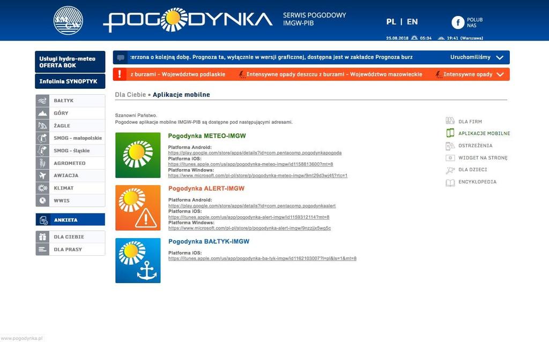Open the AGROMETEO menu item
This screenshot has height=342, width=549.
pyautogui.click(x=69, y=163)
